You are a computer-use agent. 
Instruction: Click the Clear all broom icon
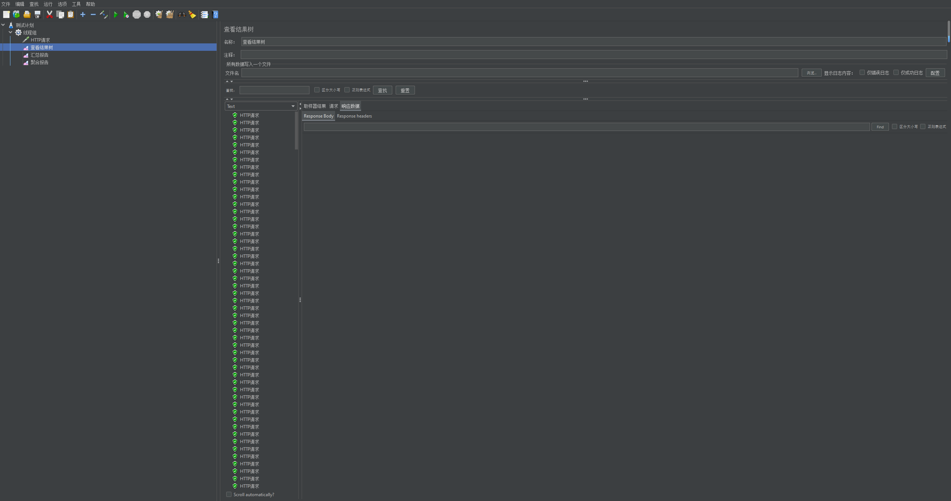coord(170,15)
